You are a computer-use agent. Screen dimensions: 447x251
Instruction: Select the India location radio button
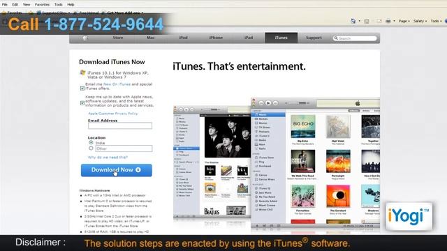91,142
